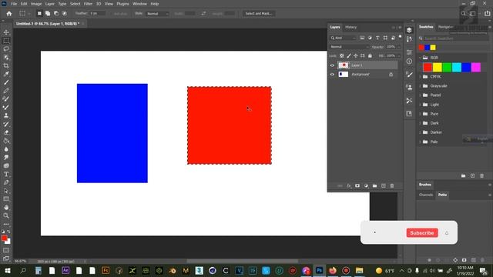Toggle layer filtering on/off switch

400,37
